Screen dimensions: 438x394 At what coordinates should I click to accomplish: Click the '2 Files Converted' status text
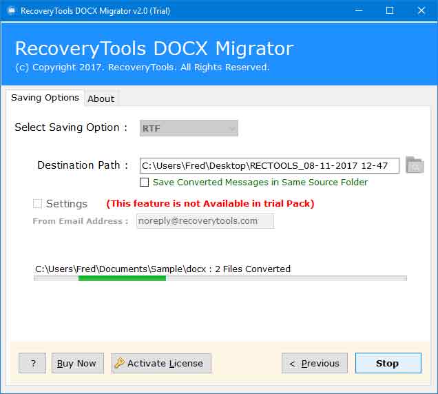[x=253, y=269]
